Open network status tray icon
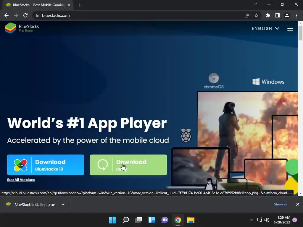The width and height of the screenshot is (303, 227). pos(260,220)
